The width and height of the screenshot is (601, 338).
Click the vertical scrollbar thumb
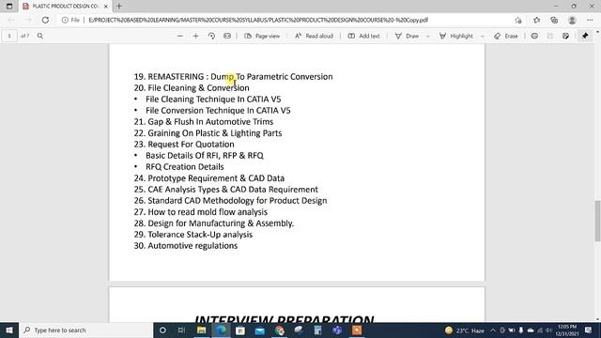click(x=597, y=221)
